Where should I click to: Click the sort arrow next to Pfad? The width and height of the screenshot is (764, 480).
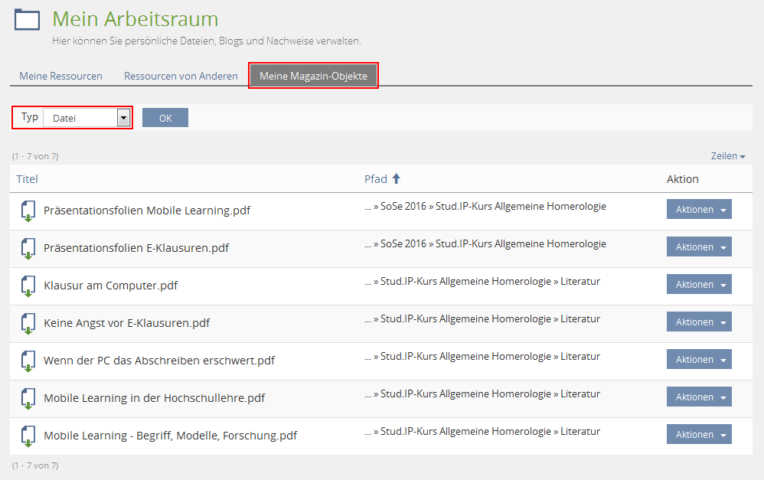pyautogui.click(x=396, y=179)
